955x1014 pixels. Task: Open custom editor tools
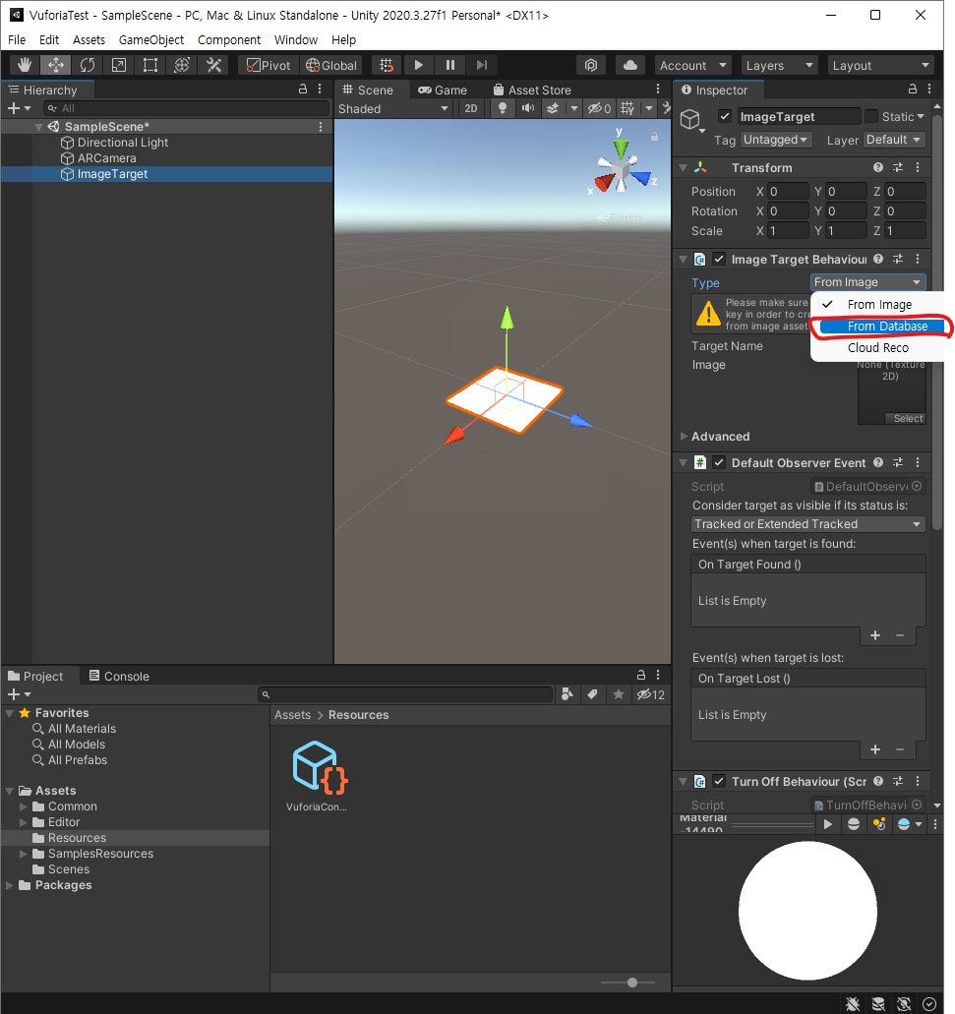[213, 65]
